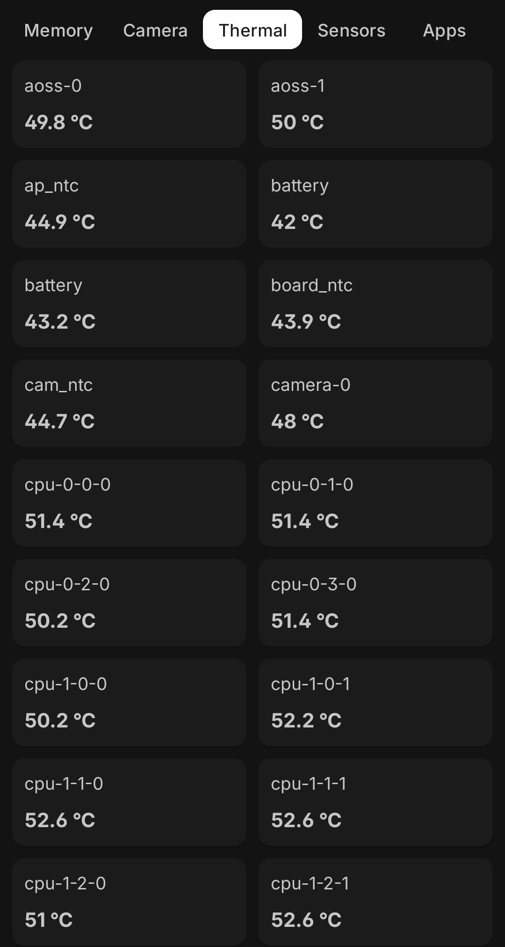Select the battery card reading 43.2 °C

129,303
